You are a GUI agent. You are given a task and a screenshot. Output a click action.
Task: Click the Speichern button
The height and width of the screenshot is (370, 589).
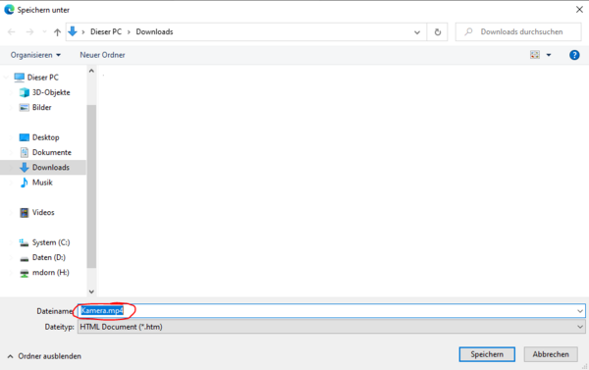(x=487, y=354)
